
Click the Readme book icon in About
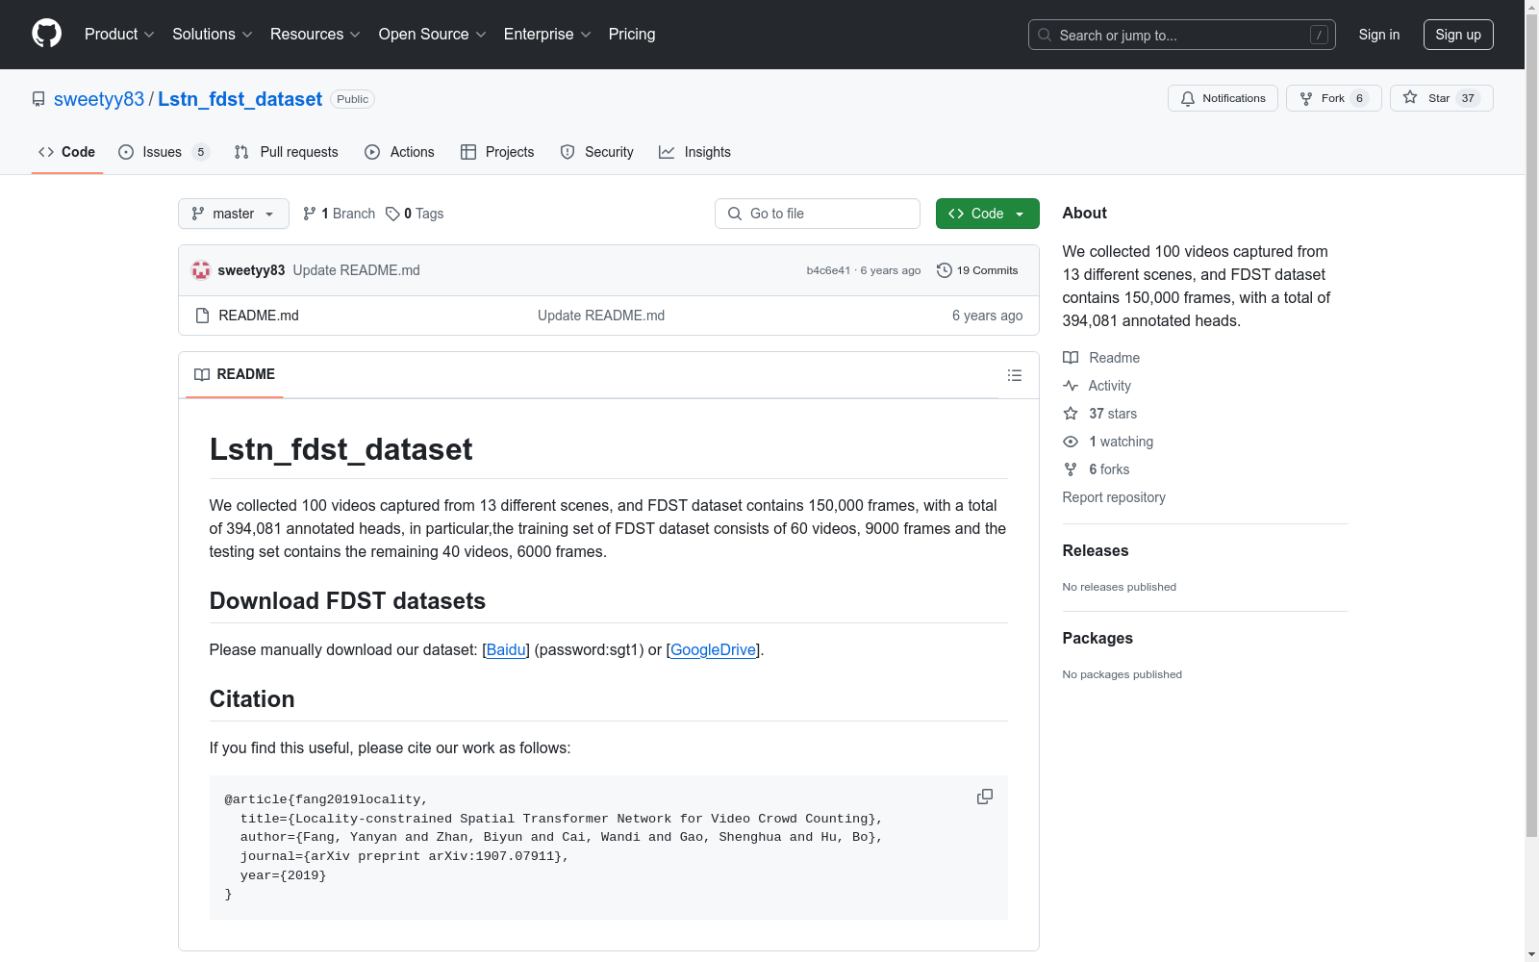[x=1071, y=358]
